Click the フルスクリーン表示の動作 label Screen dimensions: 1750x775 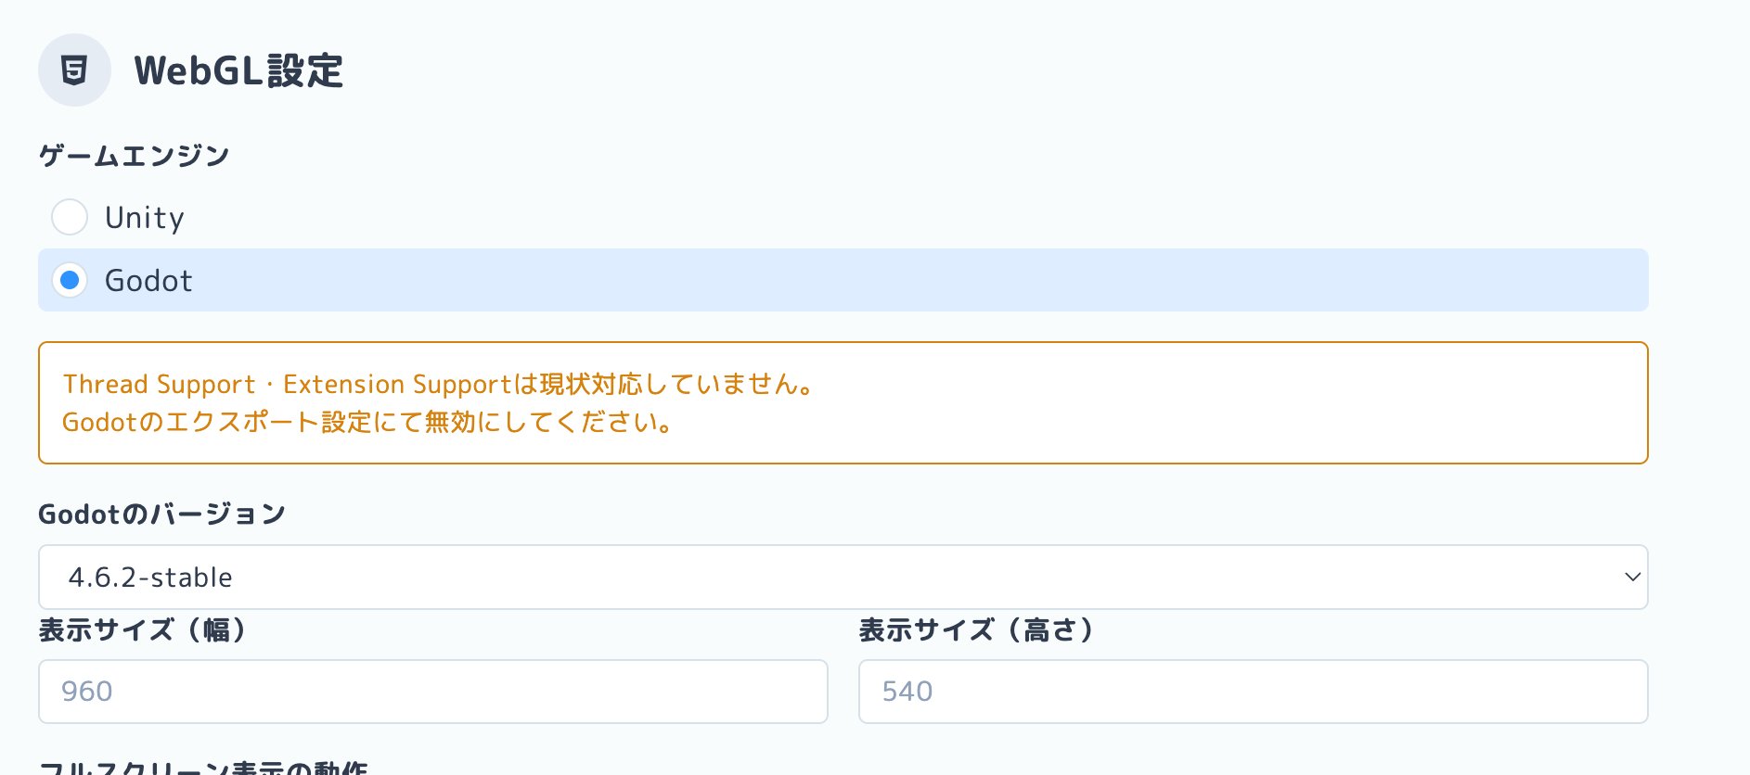pyautogui.click(x=203, y=768)
